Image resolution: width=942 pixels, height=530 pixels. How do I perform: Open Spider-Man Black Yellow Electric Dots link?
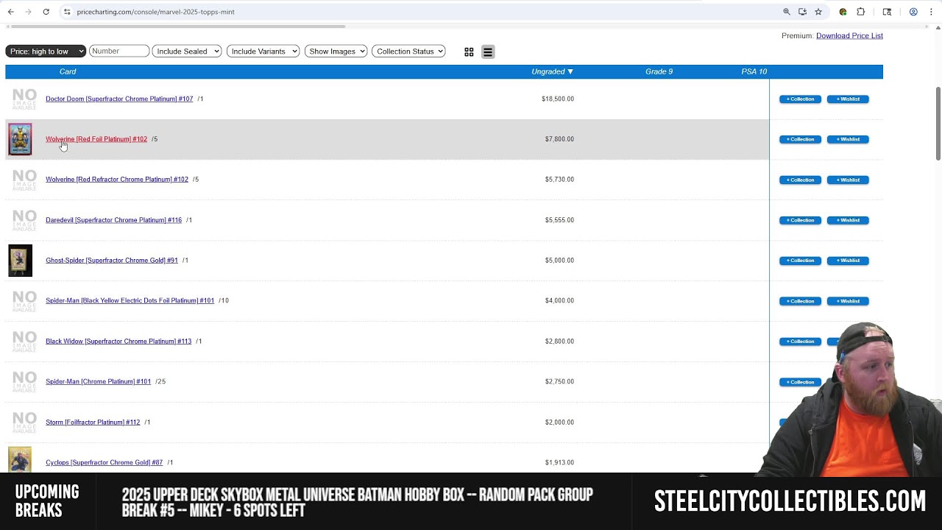point(130,300)
